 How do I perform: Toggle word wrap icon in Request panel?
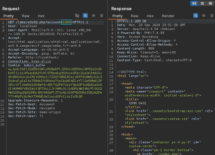tap(85, 16)
